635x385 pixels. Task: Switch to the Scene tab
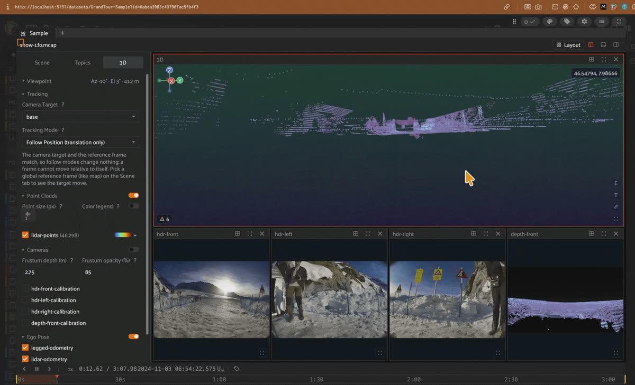click(42, 62)
